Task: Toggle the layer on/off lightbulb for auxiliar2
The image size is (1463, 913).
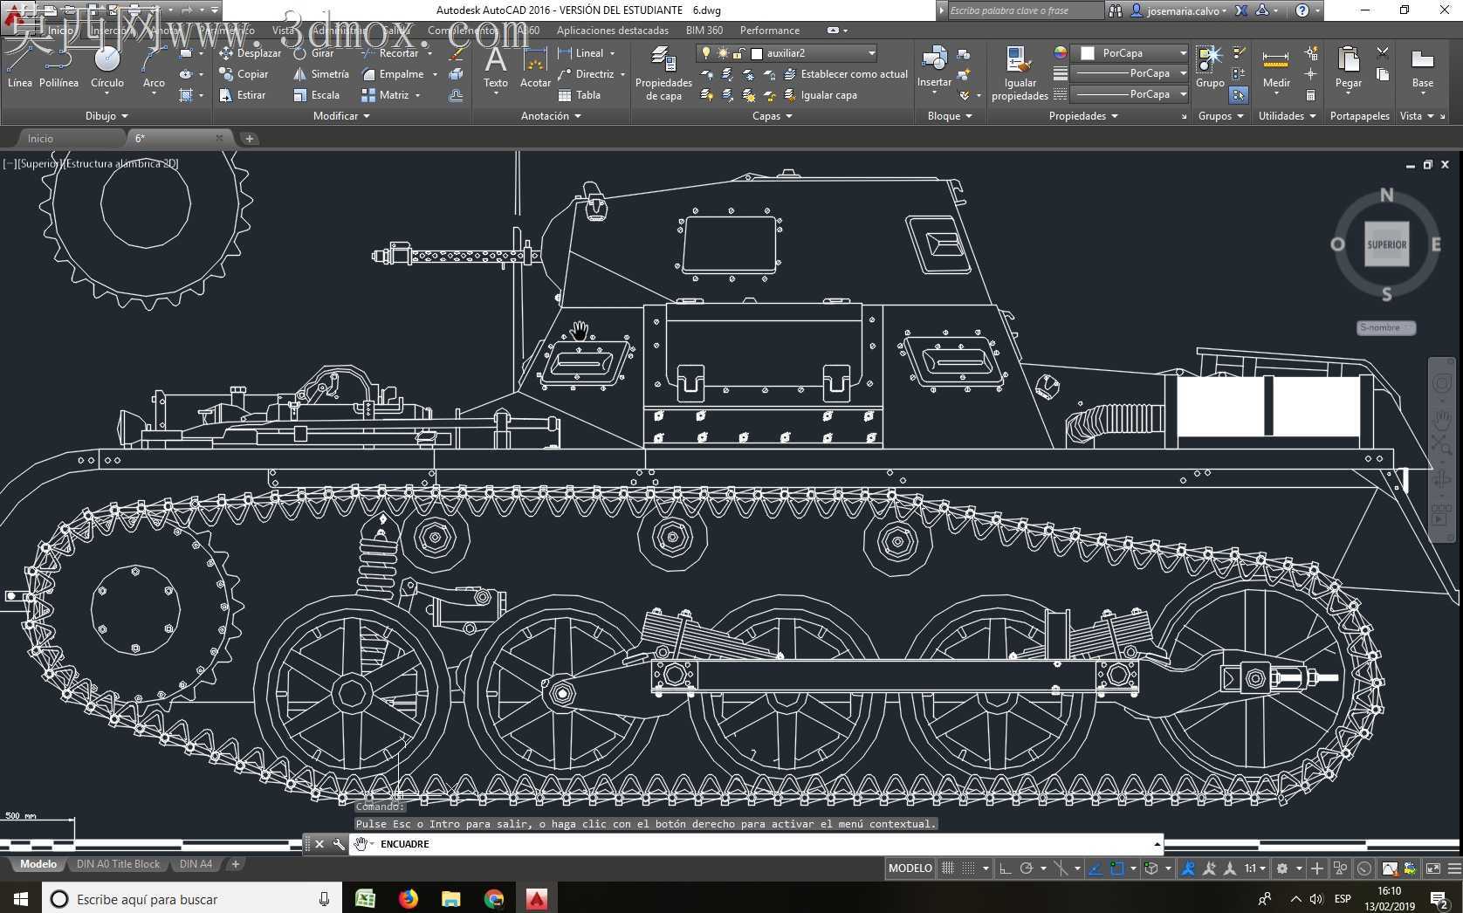Action: point(706,53)
